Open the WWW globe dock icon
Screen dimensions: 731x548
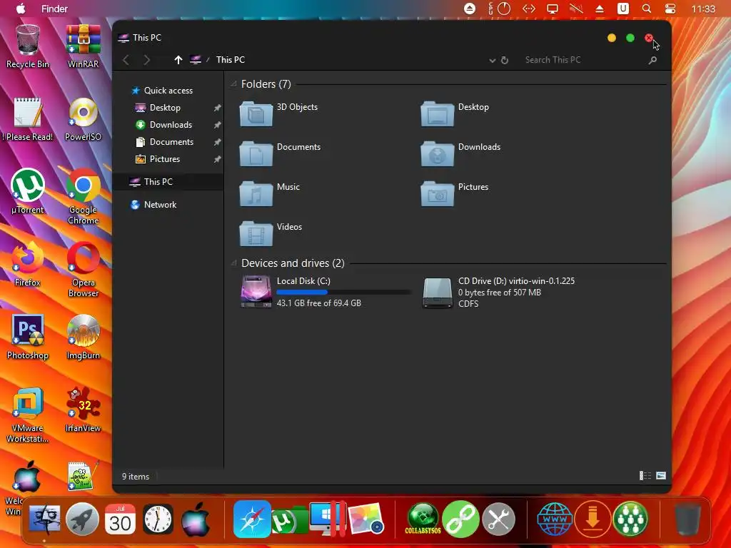[x=554, y=519]
